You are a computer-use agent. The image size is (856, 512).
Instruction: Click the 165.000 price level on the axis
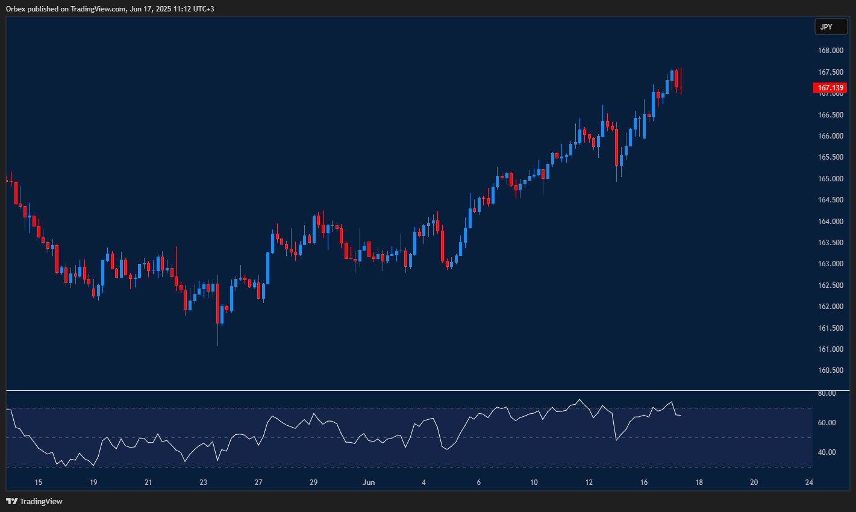point(830,179)
